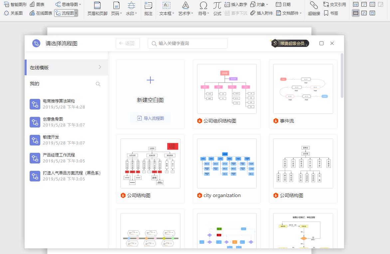Select the 我的 section label
390x254 pixels.
click(x=35, y=84)
